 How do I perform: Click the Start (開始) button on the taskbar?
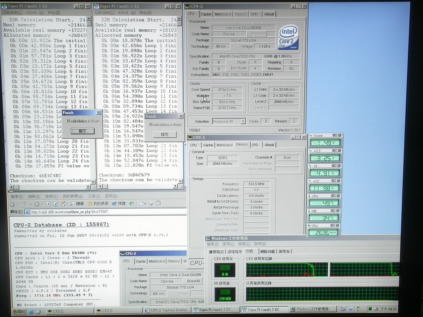coord(19,312)
